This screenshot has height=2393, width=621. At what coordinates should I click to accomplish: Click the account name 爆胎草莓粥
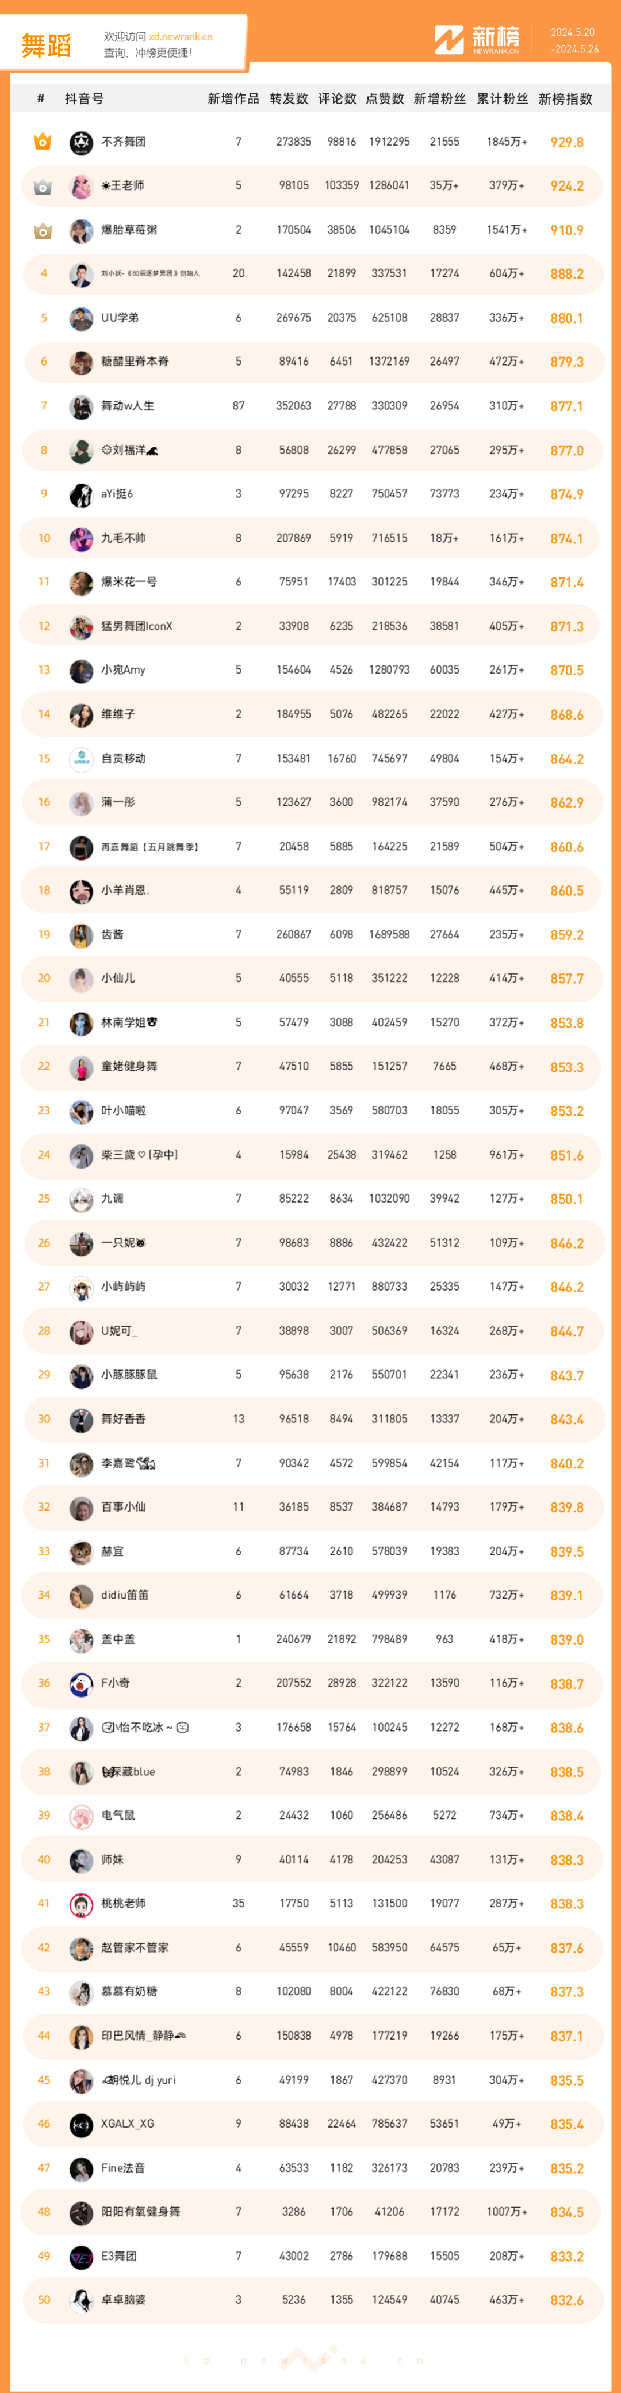129,230
